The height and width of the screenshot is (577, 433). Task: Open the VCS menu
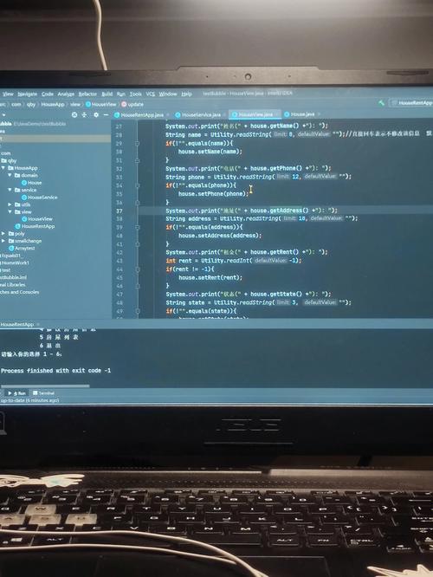click(x=151, y=94)
